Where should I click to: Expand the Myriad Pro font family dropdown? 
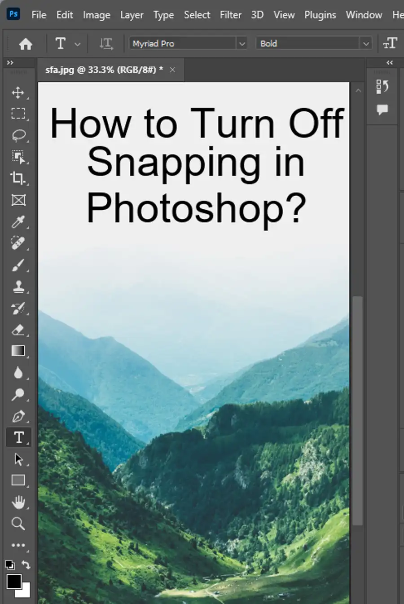click(x=242, y=44)
